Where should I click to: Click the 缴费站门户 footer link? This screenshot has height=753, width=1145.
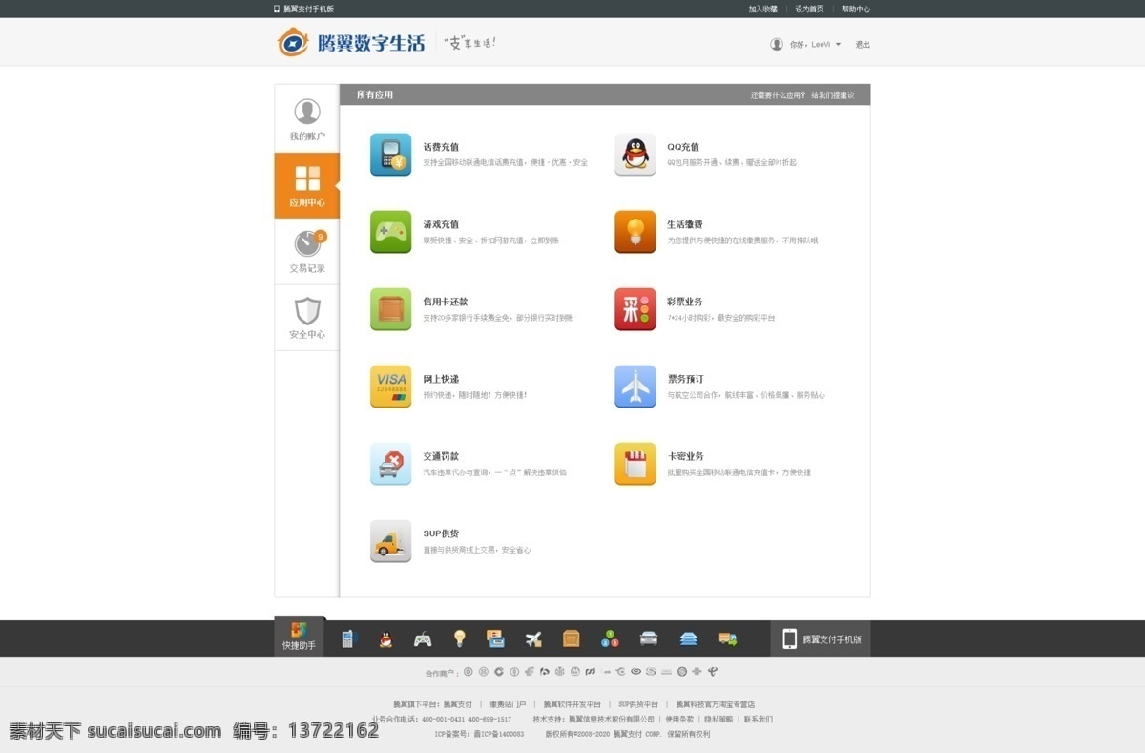click(x=508, y=704)
